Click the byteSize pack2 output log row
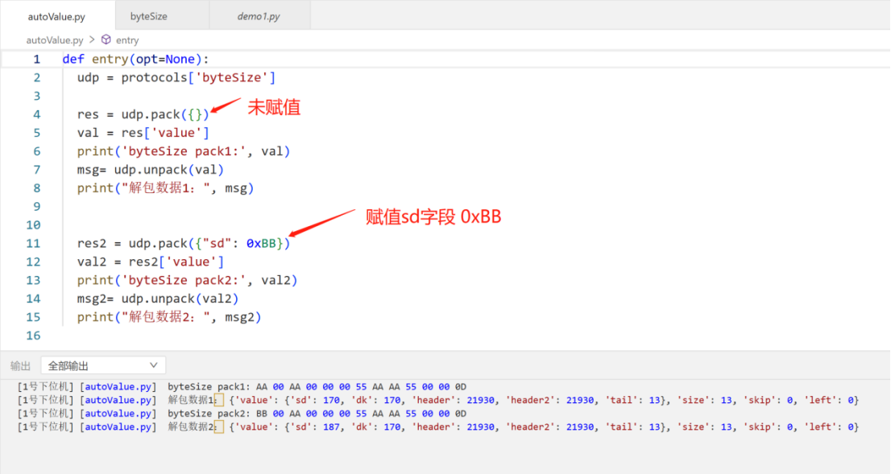891x474 pixels. coord(242,414)
